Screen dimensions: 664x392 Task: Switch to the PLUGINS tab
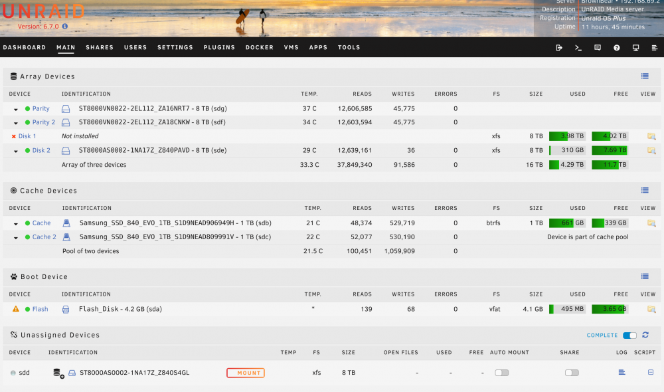click(x=219, y=47)
